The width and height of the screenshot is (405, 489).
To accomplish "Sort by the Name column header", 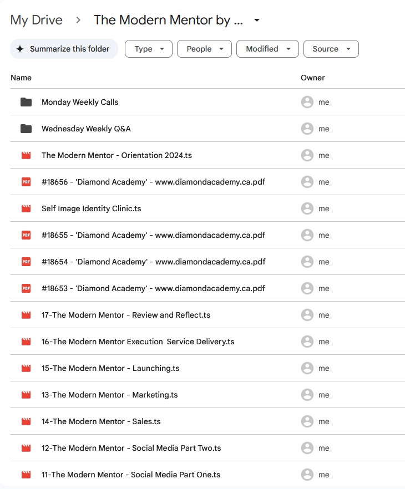I will tap(21, 78).
